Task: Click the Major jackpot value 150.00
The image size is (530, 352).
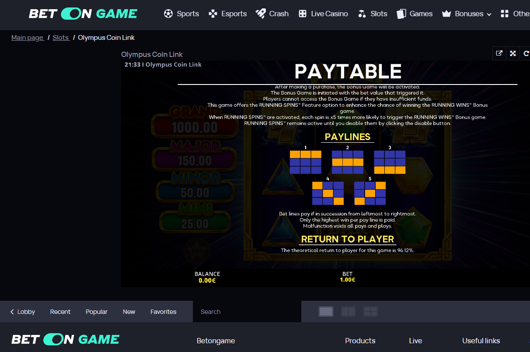Action: click(195, 160)
